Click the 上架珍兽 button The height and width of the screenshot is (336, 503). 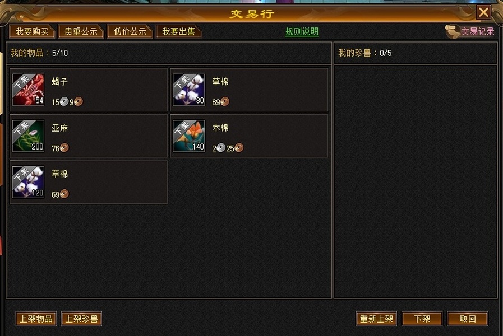81,319
